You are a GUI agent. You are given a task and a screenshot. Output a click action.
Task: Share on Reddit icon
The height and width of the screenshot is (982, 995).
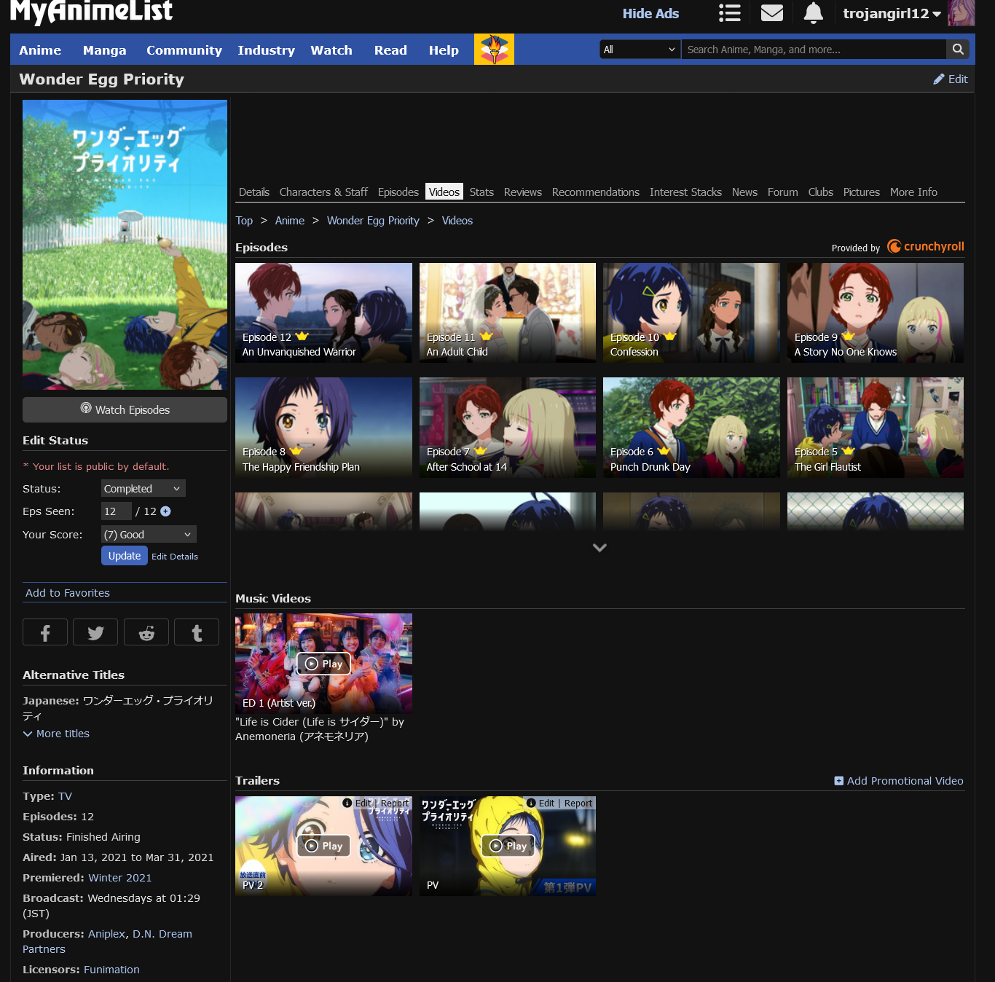coord(146,632)
